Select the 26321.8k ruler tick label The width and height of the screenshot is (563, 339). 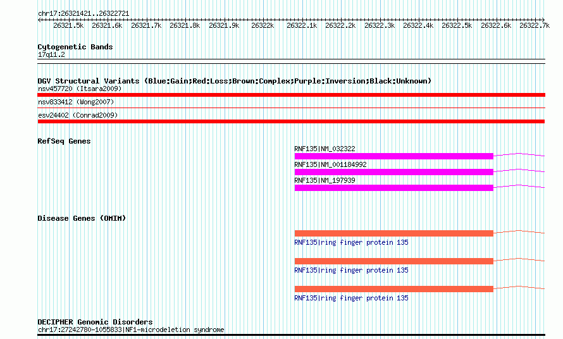(x=185, y=25)
